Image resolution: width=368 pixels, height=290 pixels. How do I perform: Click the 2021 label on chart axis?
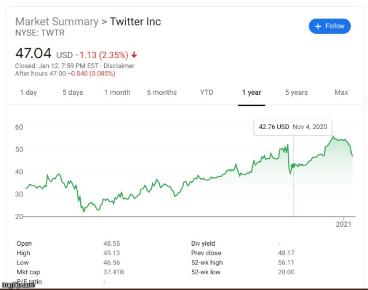tap(344, 224)
